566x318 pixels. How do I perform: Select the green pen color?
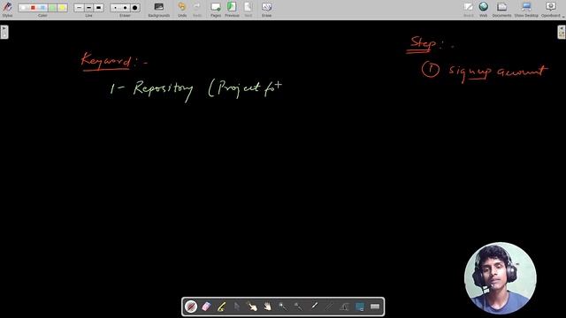click(x=52, y=8)
